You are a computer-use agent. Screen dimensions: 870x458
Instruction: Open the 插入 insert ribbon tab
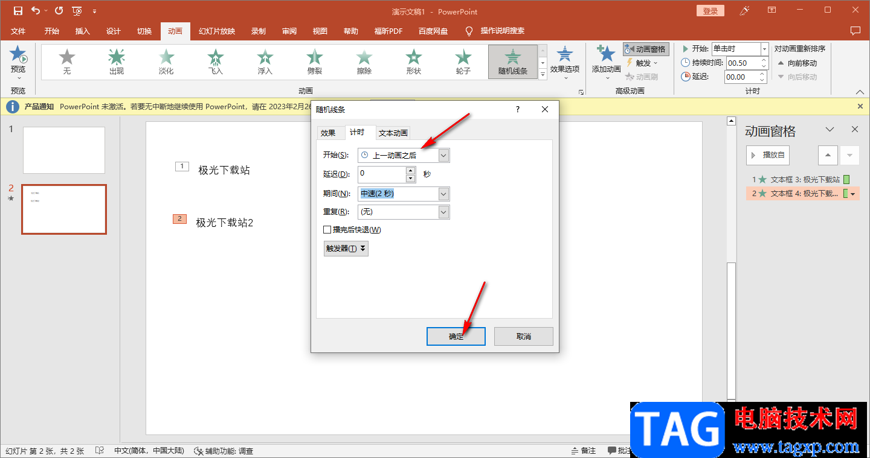tap(83, 31)
